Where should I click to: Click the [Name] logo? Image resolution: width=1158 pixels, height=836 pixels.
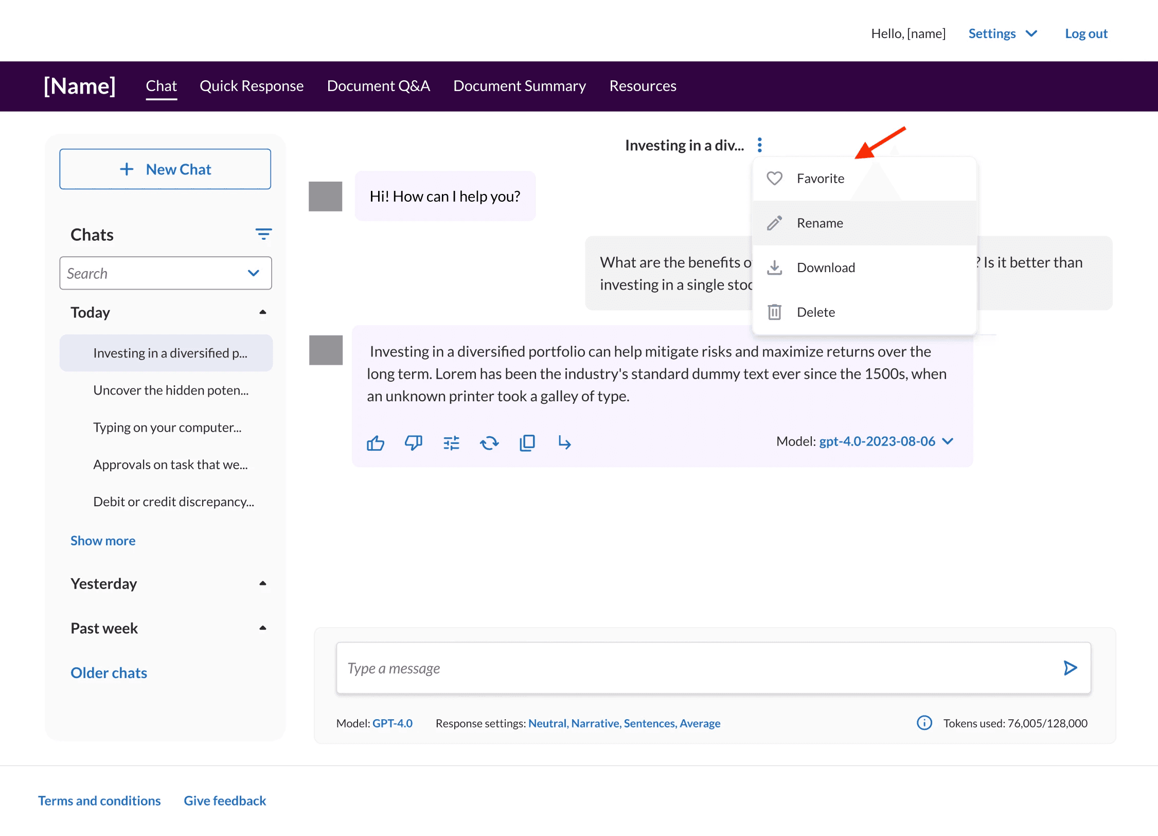[x=80, y=86]
